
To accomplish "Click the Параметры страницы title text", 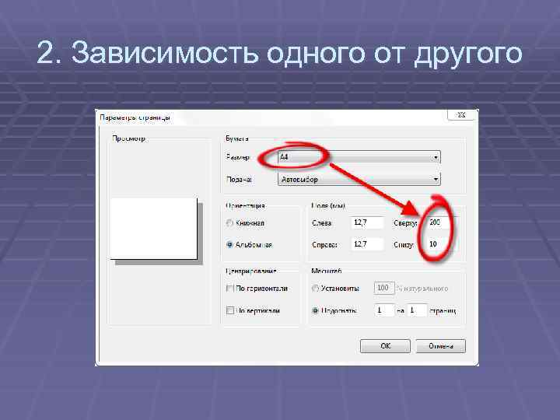I will tap(135, 117).
